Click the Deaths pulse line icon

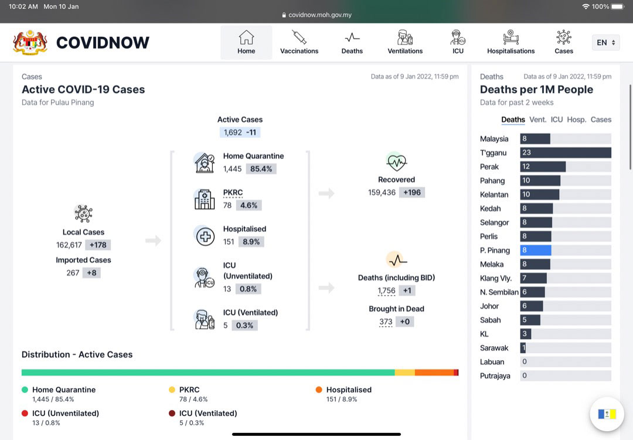396,260
